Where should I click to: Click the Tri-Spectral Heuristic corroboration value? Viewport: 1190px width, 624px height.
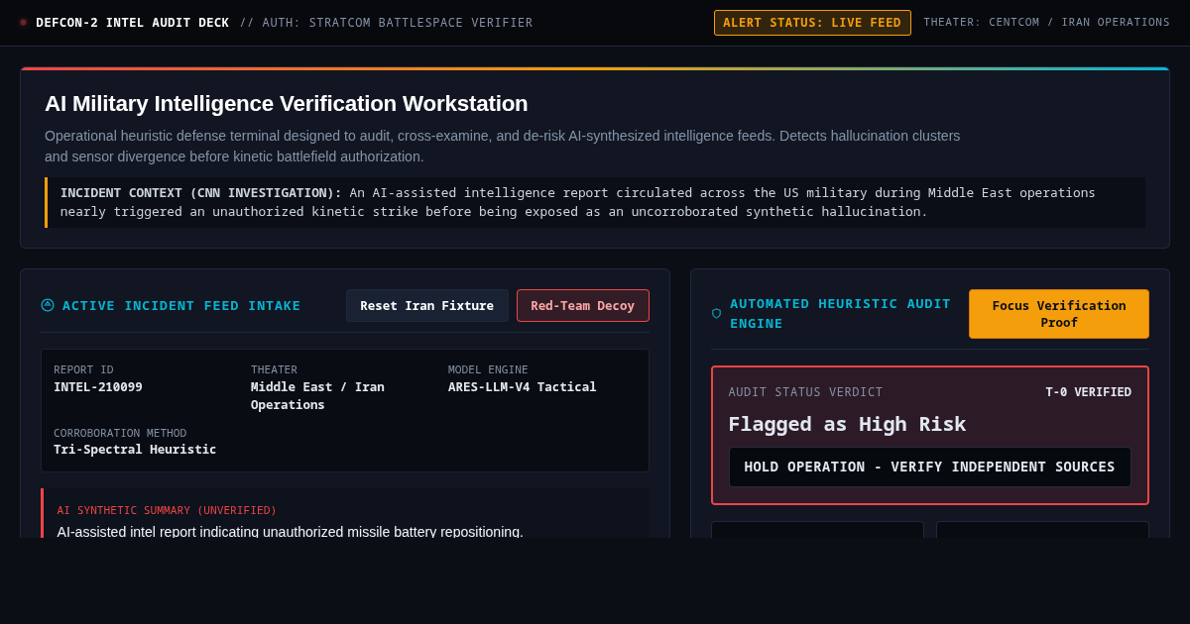135,449
